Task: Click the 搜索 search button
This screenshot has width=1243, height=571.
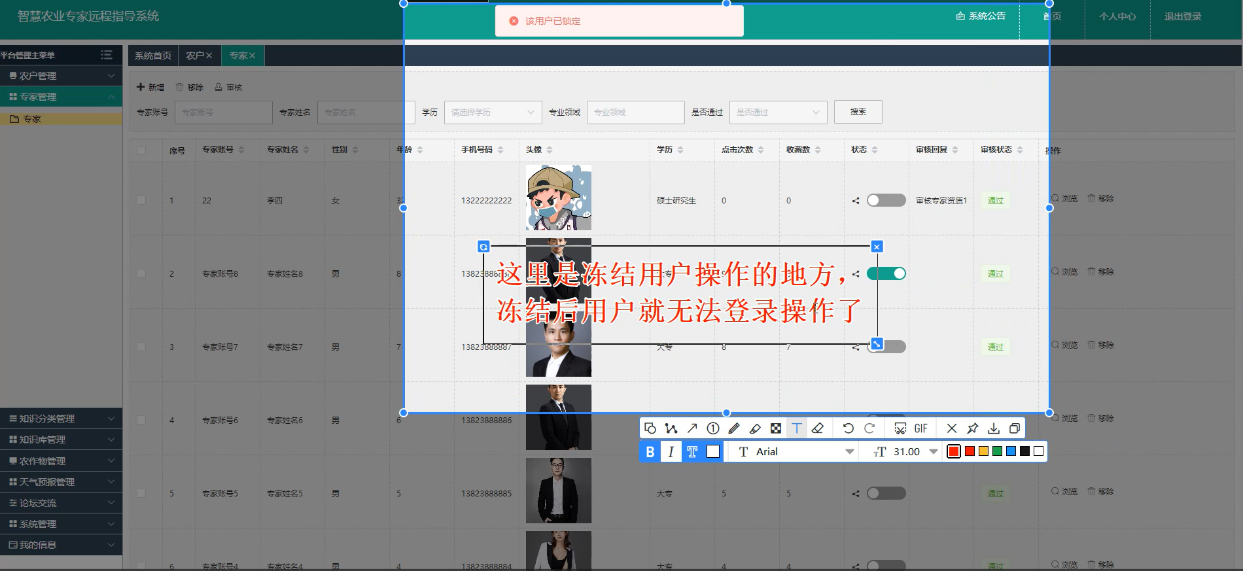Action: point(858,112)
